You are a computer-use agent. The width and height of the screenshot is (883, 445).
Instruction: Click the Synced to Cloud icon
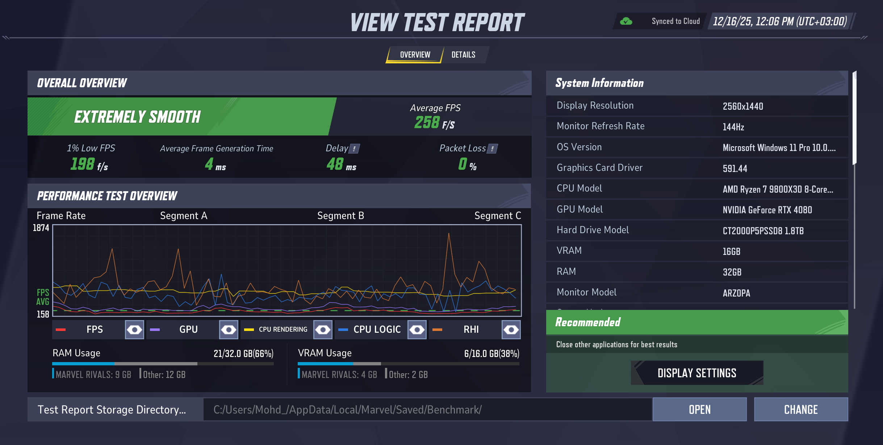pyautogui.click(x=626, y=21)
